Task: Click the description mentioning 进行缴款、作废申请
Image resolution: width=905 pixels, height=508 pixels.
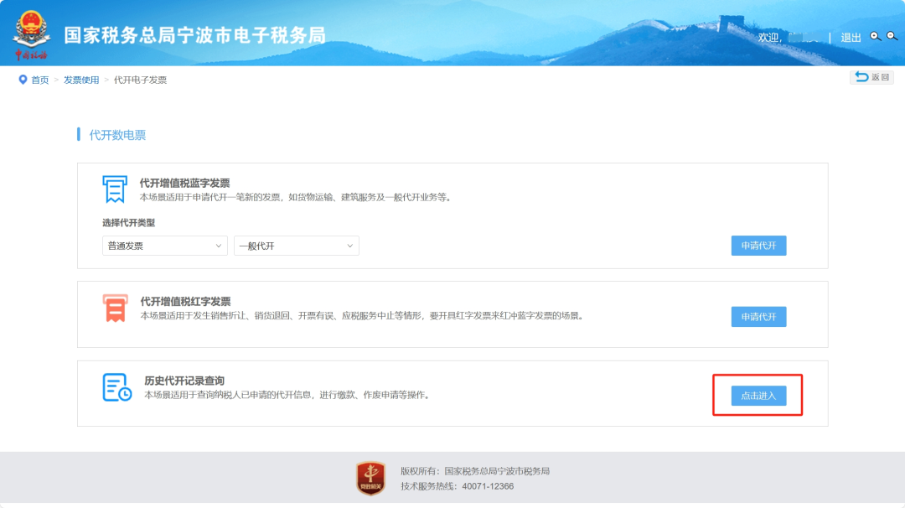Action: click(x=288, y=395)
